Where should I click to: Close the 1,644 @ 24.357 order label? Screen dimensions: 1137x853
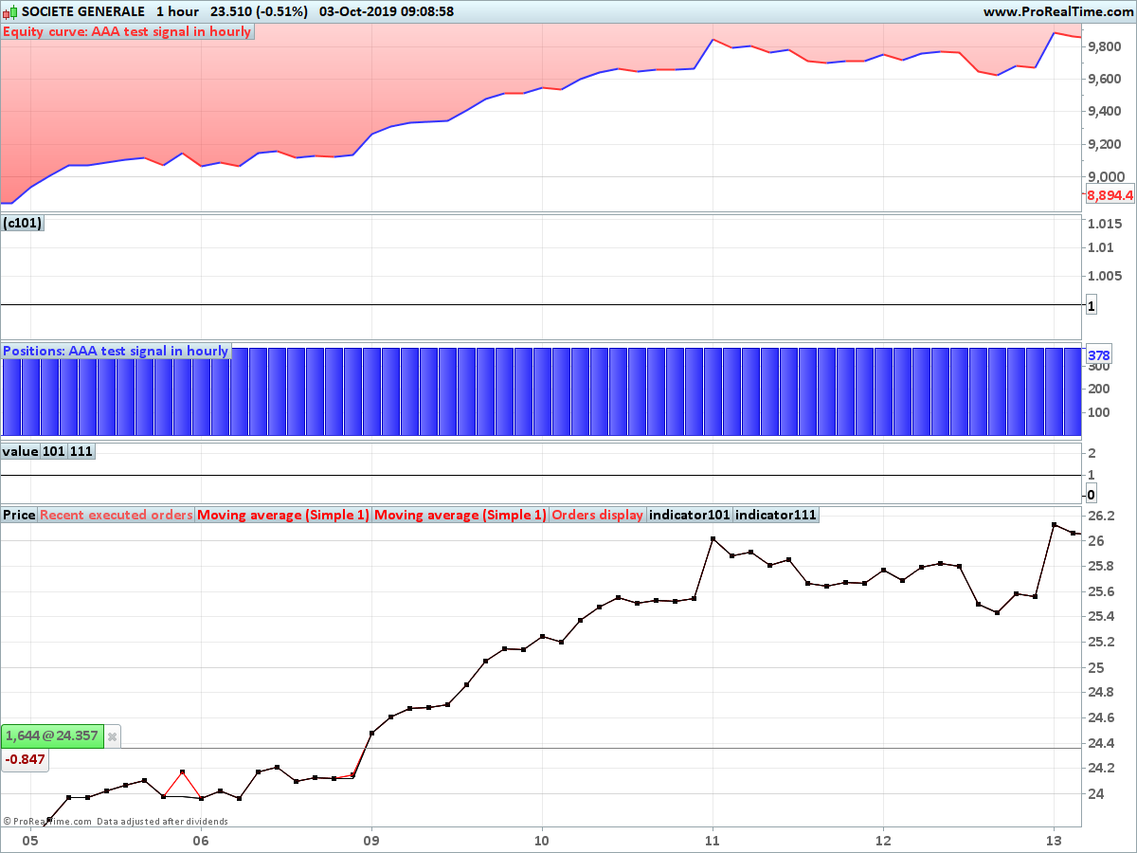tap(112, 736)
